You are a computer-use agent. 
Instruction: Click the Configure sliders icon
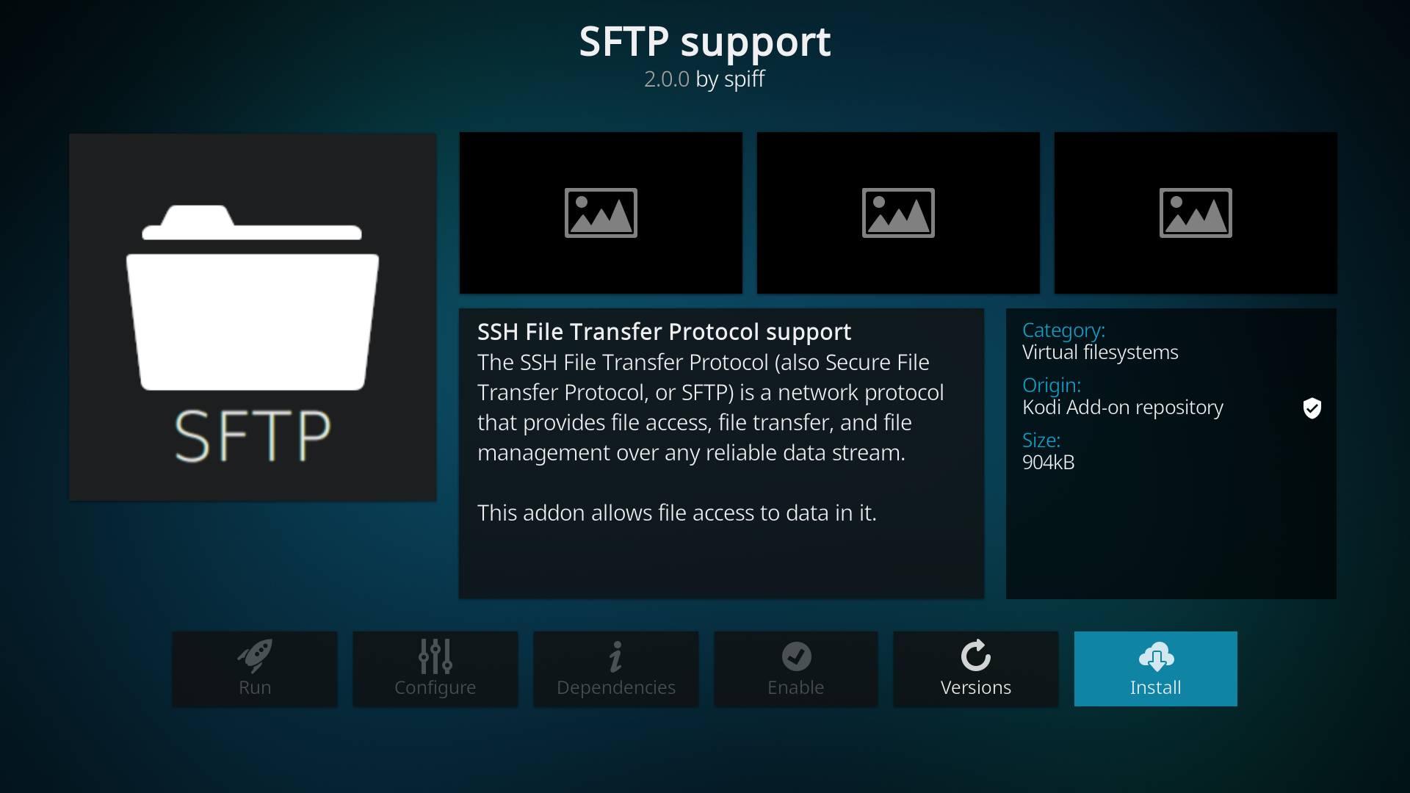coord(435,656)
